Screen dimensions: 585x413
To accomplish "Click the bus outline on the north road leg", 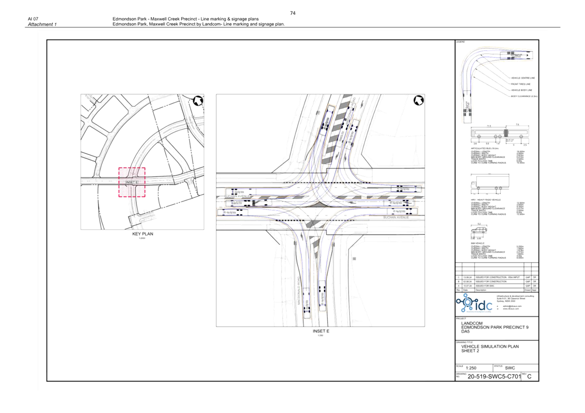I will point(327,120).
